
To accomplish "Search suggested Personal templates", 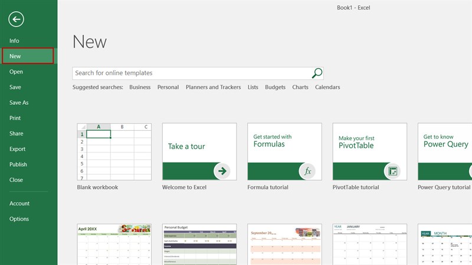I will (168, 87).
